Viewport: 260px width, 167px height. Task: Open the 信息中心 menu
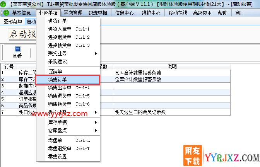pos(124,13)
